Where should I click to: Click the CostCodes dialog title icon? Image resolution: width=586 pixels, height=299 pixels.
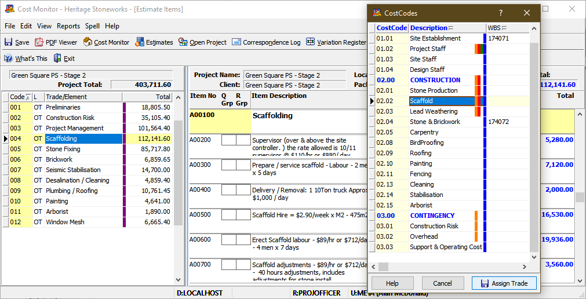pyautogui.click(x=377, y=13)
